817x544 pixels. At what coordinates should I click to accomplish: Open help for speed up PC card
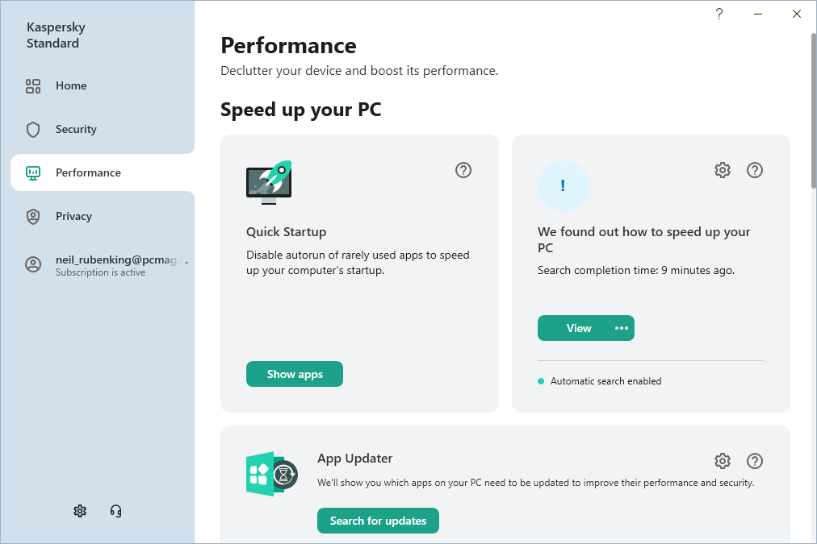(755, 170)
